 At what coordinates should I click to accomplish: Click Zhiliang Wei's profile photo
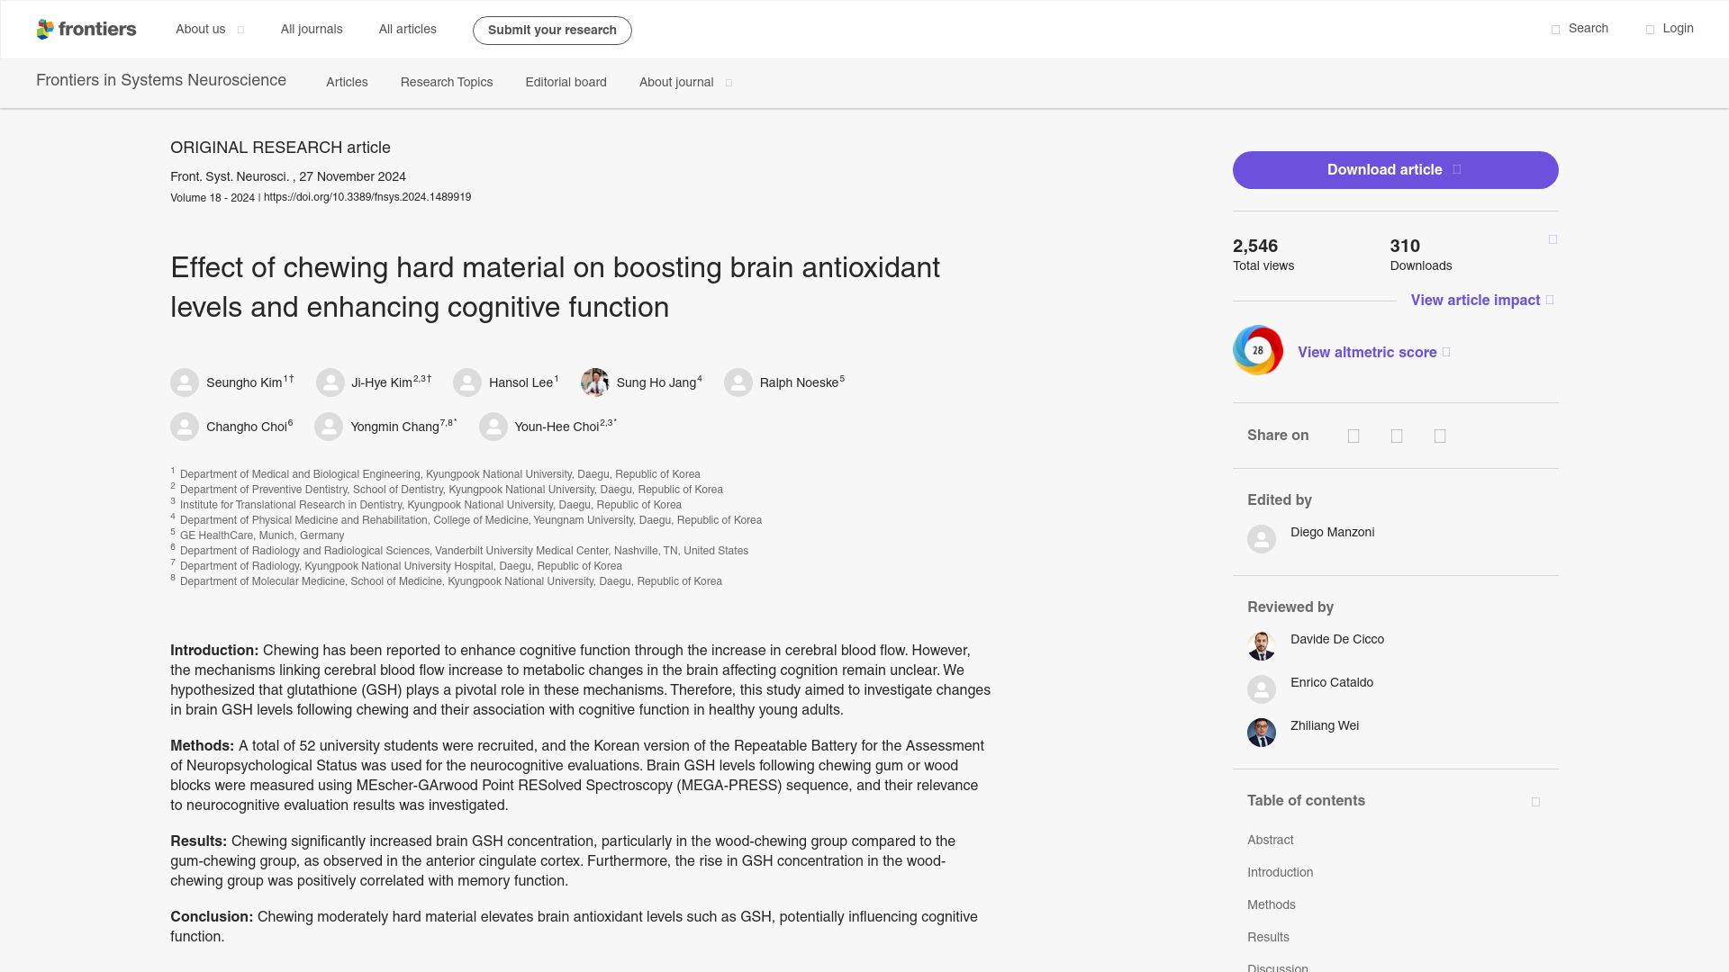[x=1262, y=733]
